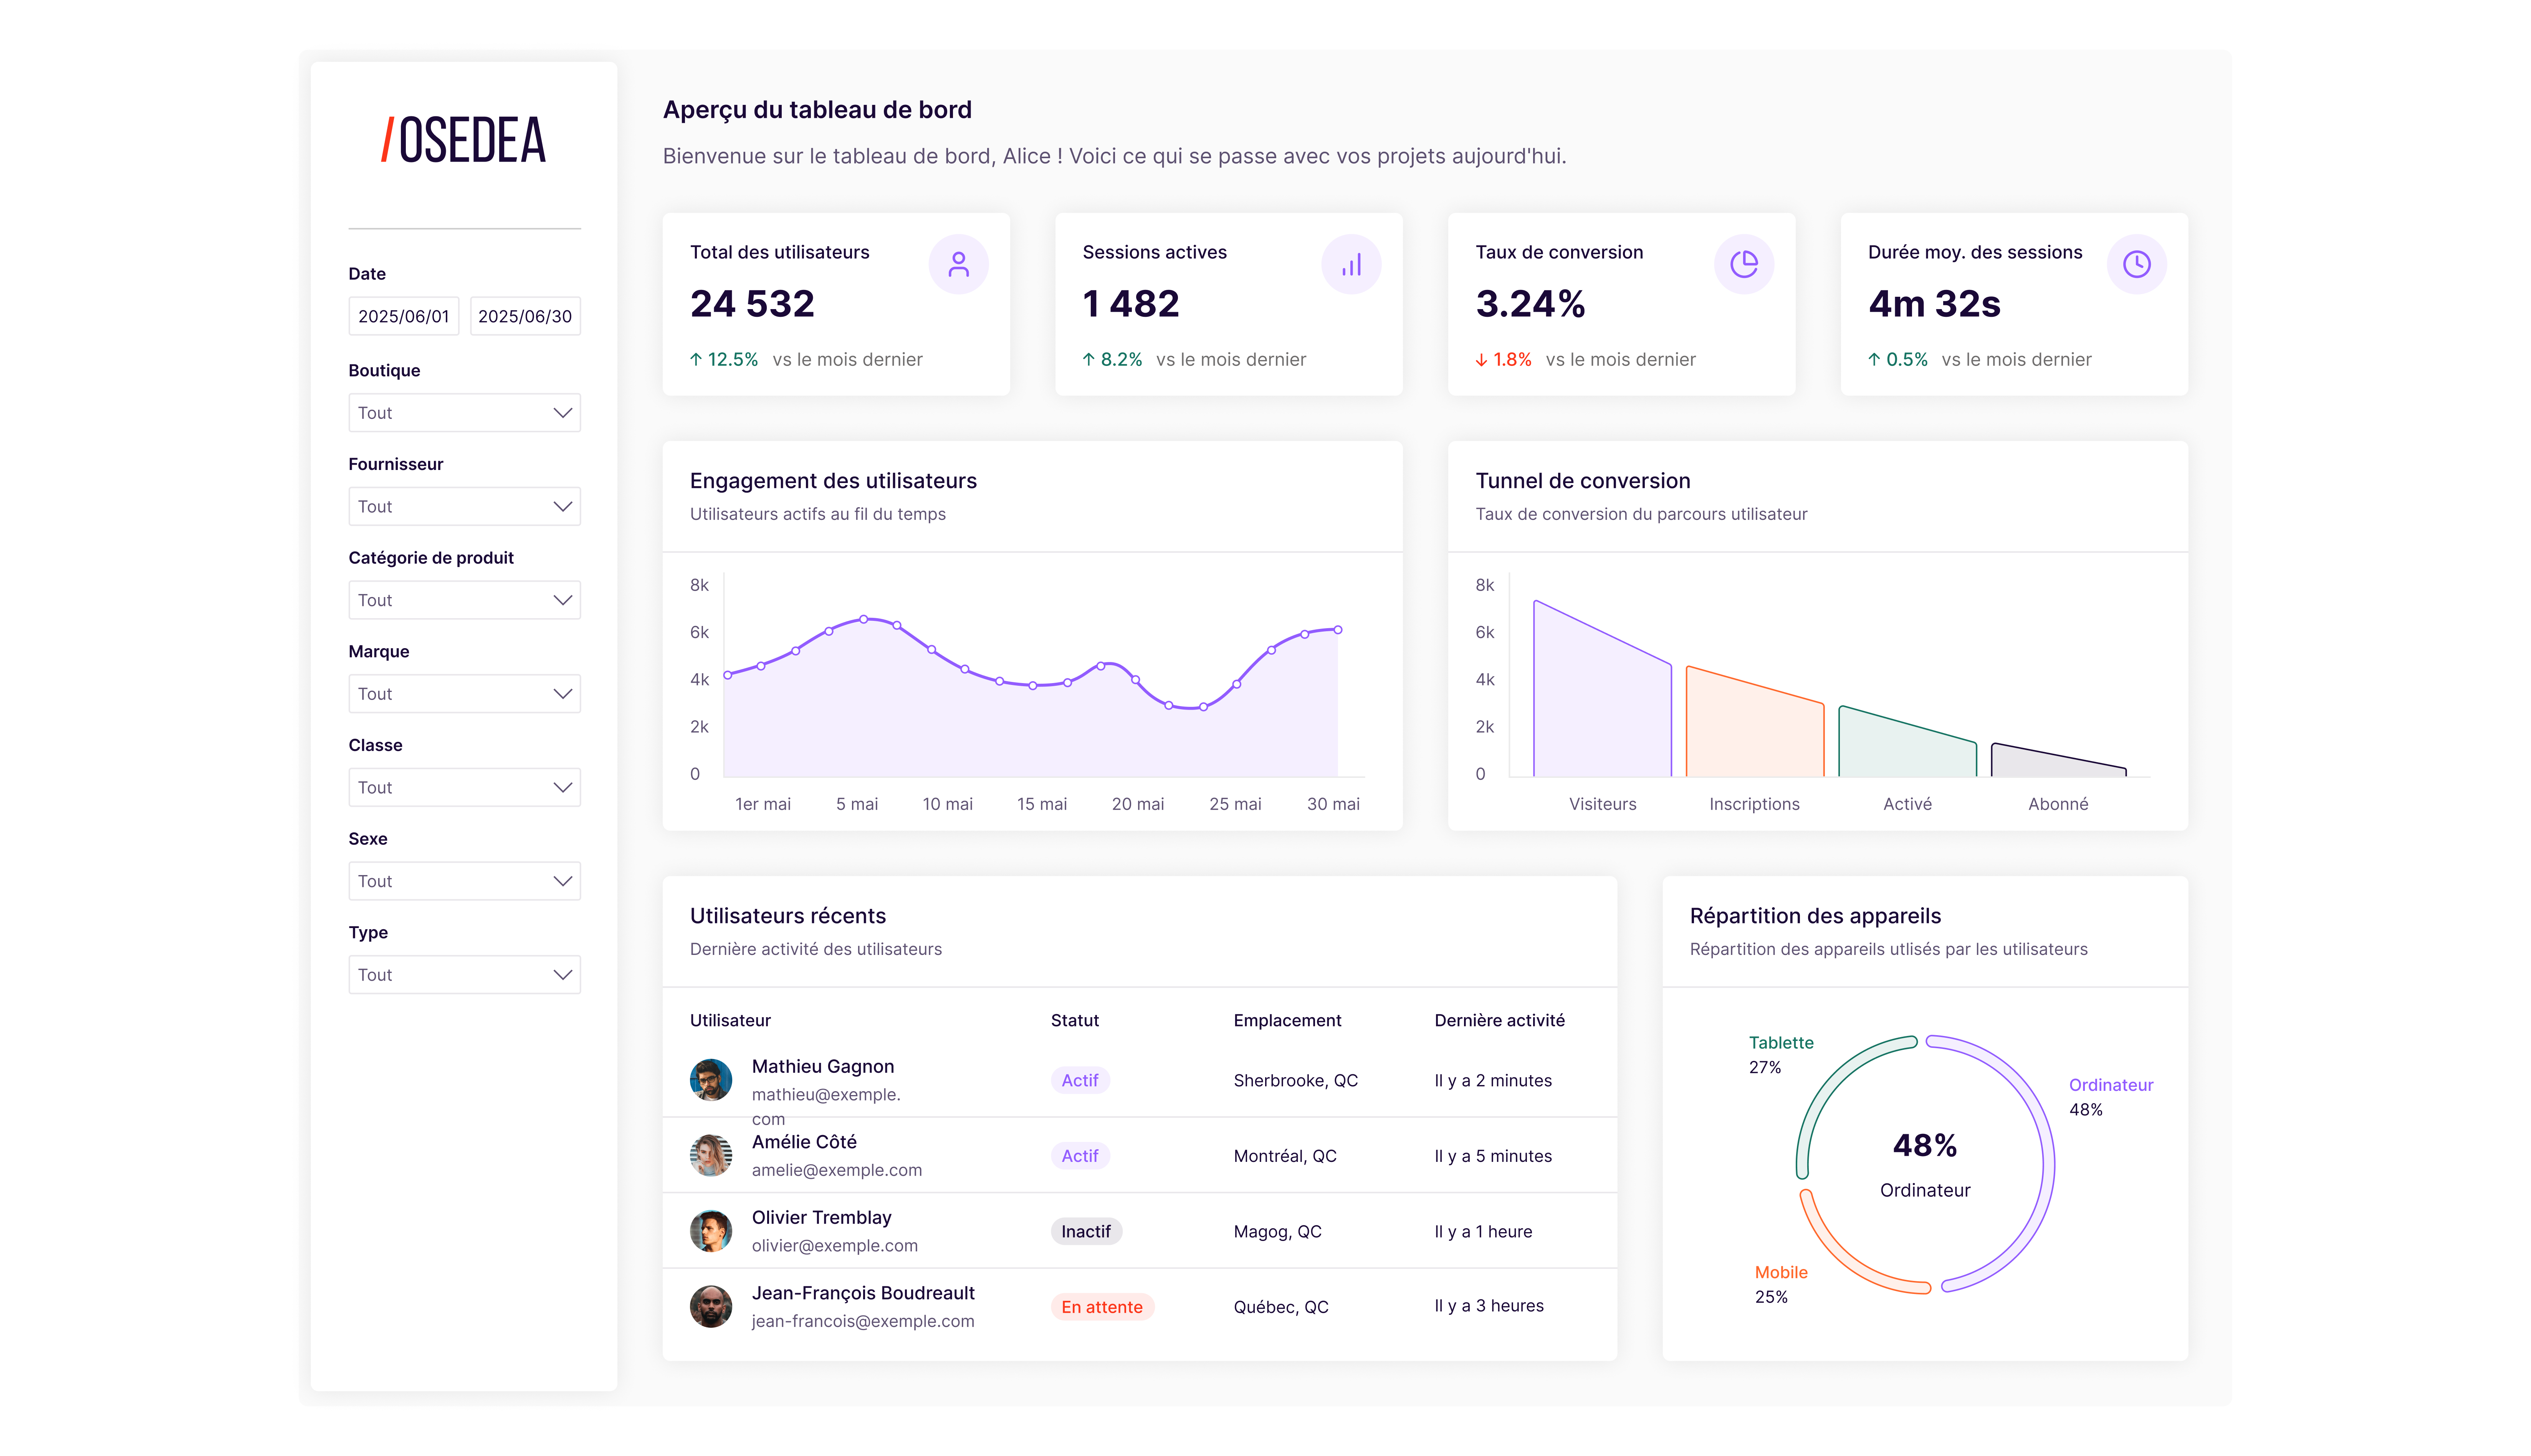
Task: Open the Fournisseur dropdown
Action: 464,507
